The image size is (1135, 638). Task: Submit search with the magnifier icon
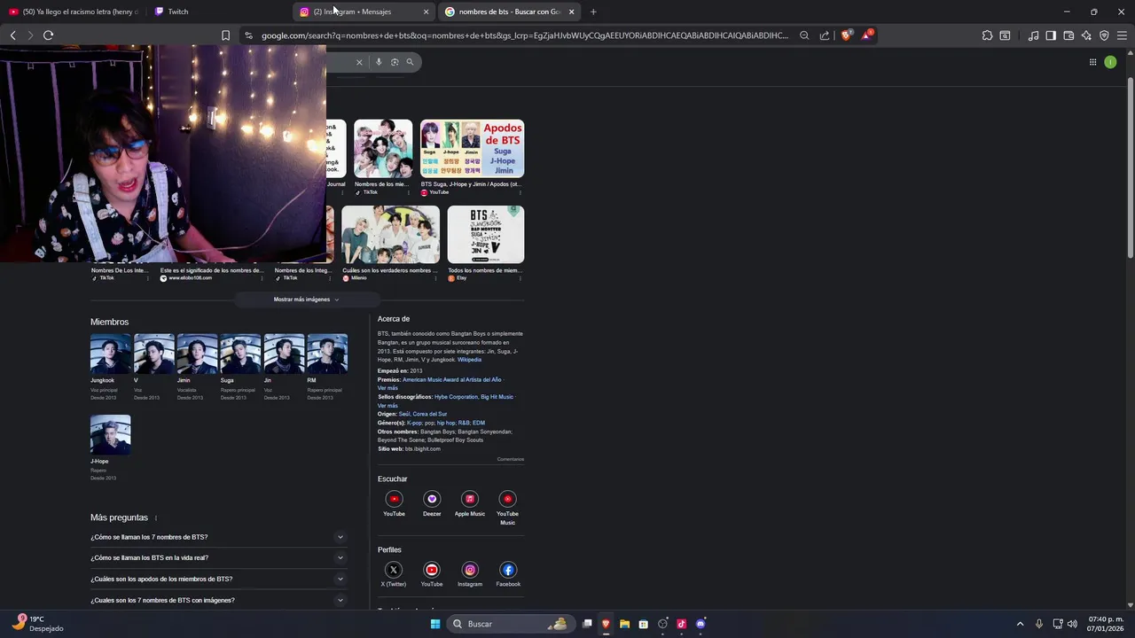coord(410,62)
